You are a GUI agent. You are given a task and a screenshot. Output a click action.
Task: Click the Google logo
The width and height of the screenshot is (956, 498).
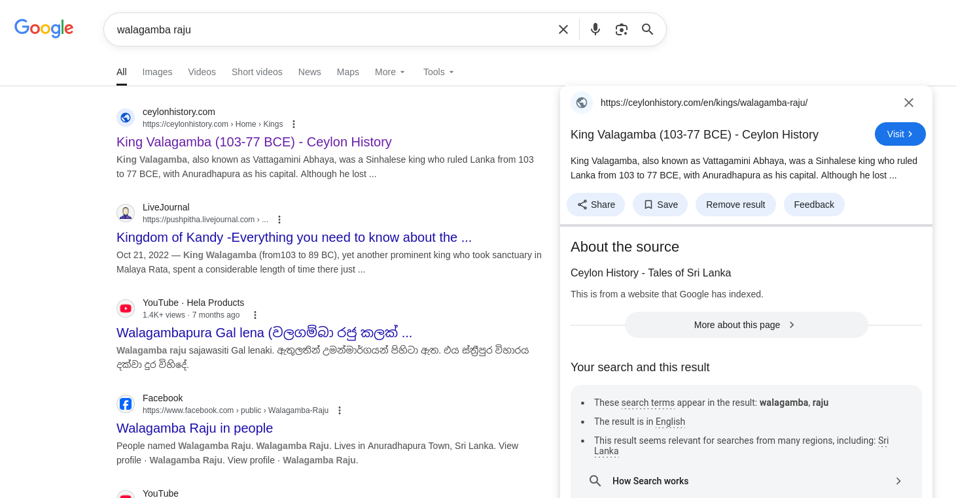(44, 29)
